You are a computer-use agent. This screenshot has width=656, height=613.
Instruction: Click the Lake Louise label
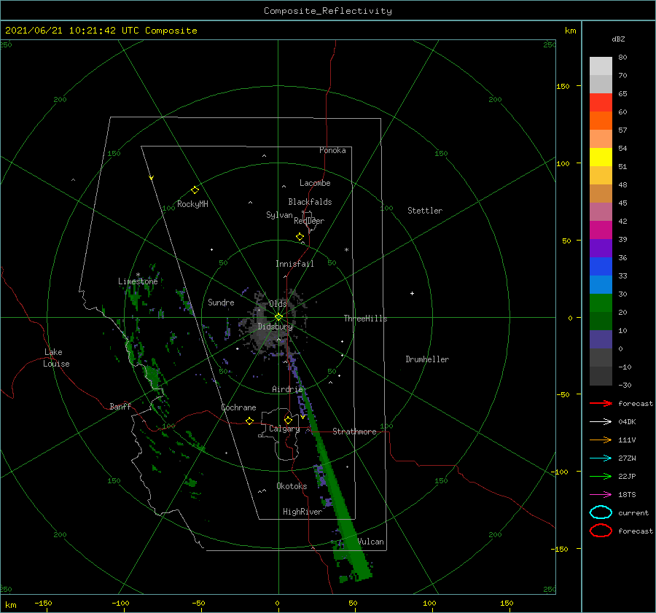pos(57,358)
